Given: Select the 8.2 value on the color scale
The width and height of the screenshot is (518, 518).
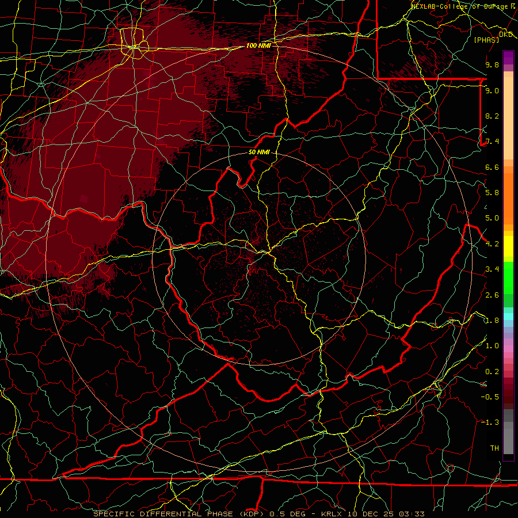Looking at the screenshot, I should 492,116.
